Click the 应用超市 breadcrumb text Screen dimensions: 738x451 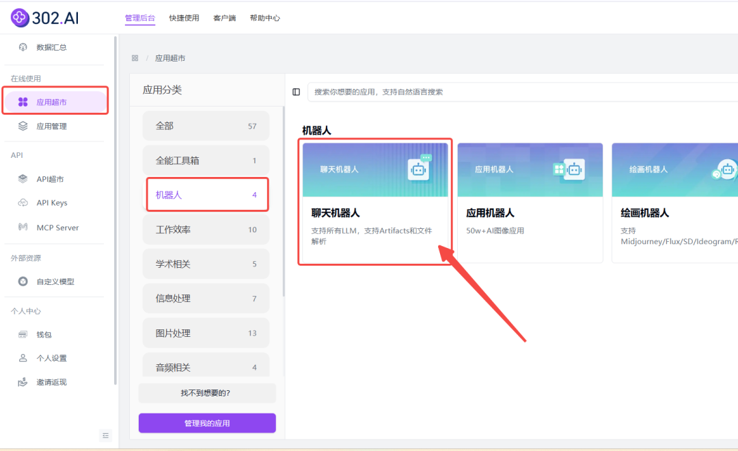point(170,58)
